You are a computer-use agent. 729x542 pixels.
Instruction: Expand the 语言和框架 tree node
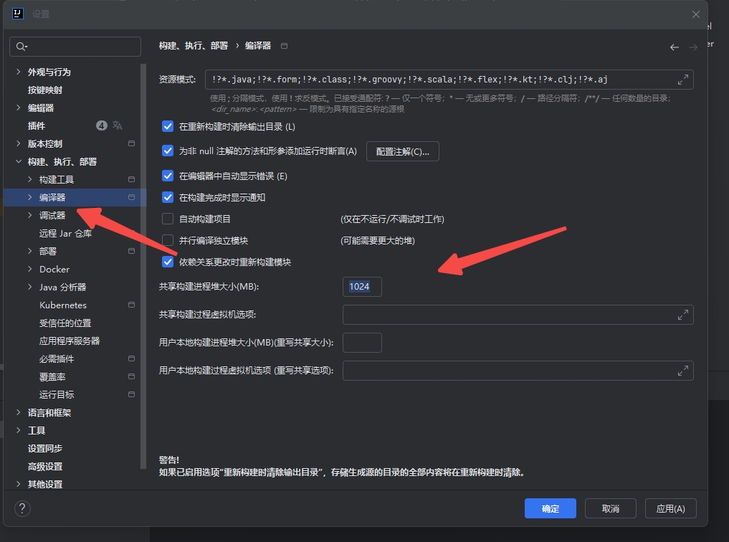18,412
